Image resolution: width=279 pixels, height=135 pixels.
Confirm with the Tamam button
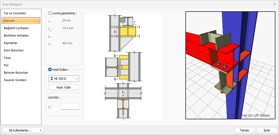[x=244, y=130]
